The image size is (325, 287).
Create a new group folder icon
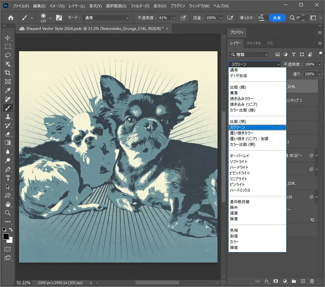click(x=294, y=281)
